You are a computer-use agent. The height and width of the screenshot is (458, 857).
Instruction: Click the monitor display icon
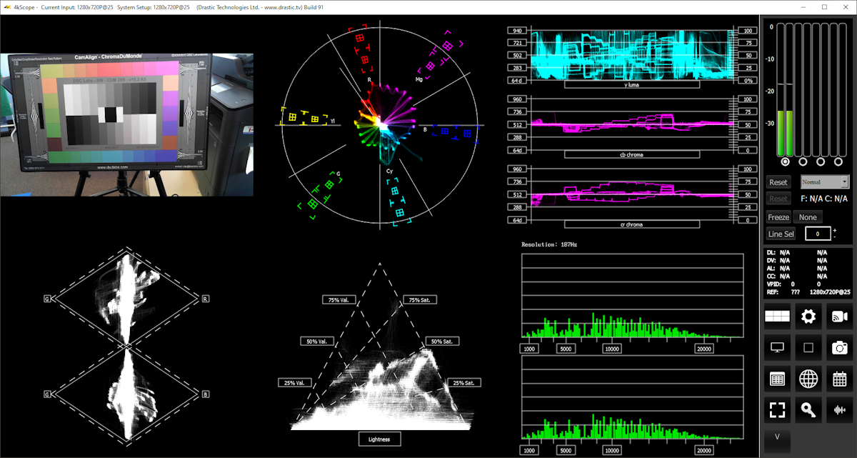coord(777,348)
